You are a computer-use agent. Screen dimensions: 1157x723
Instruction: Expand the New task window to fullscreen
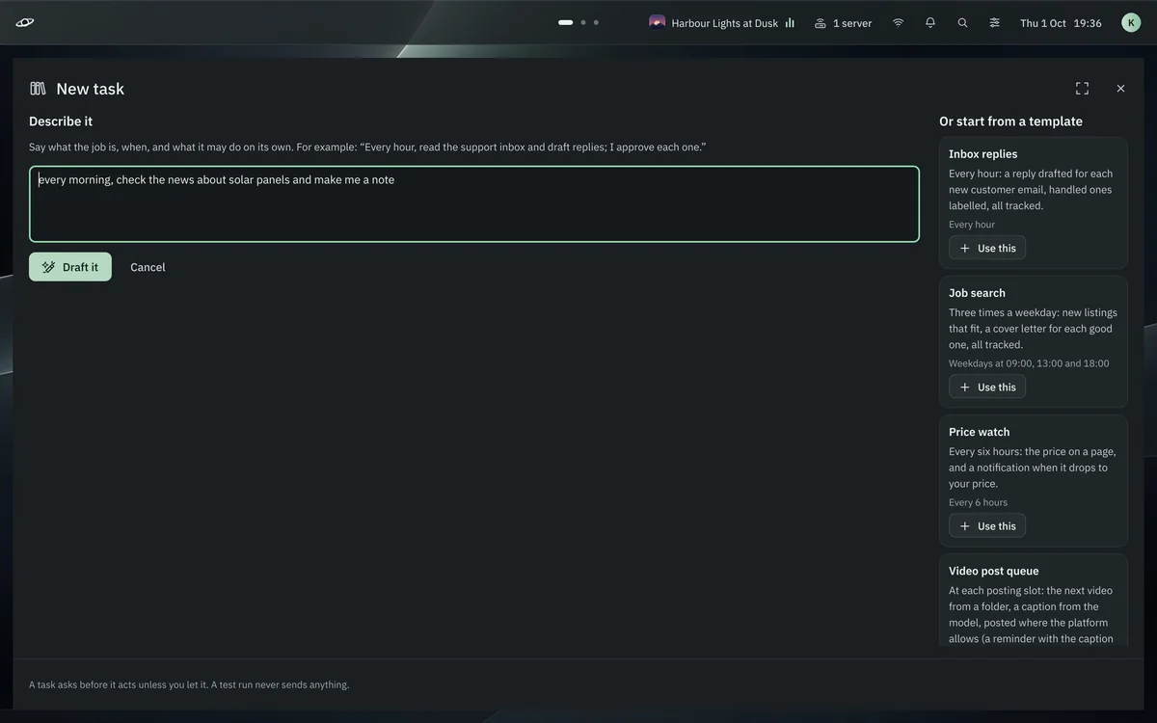pyautogui.click(x=1082, y=88)
